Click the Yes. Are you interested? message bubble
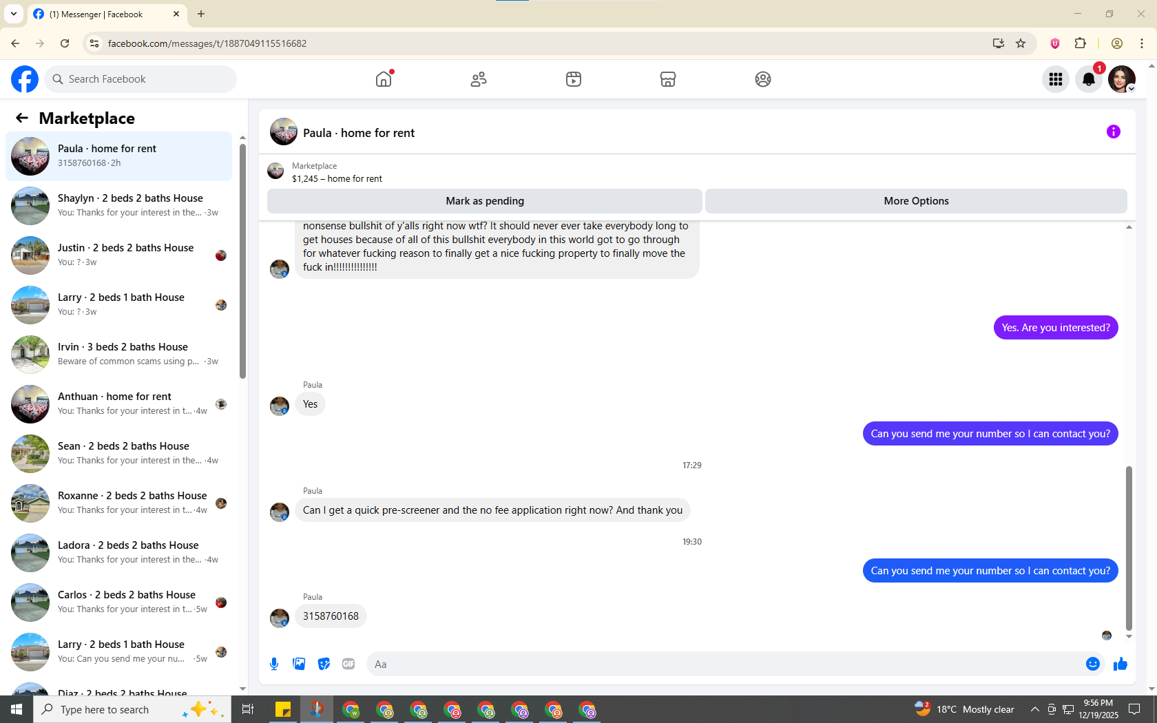1157x723 pixels. pyautogui.click(x=1056, y=328)
